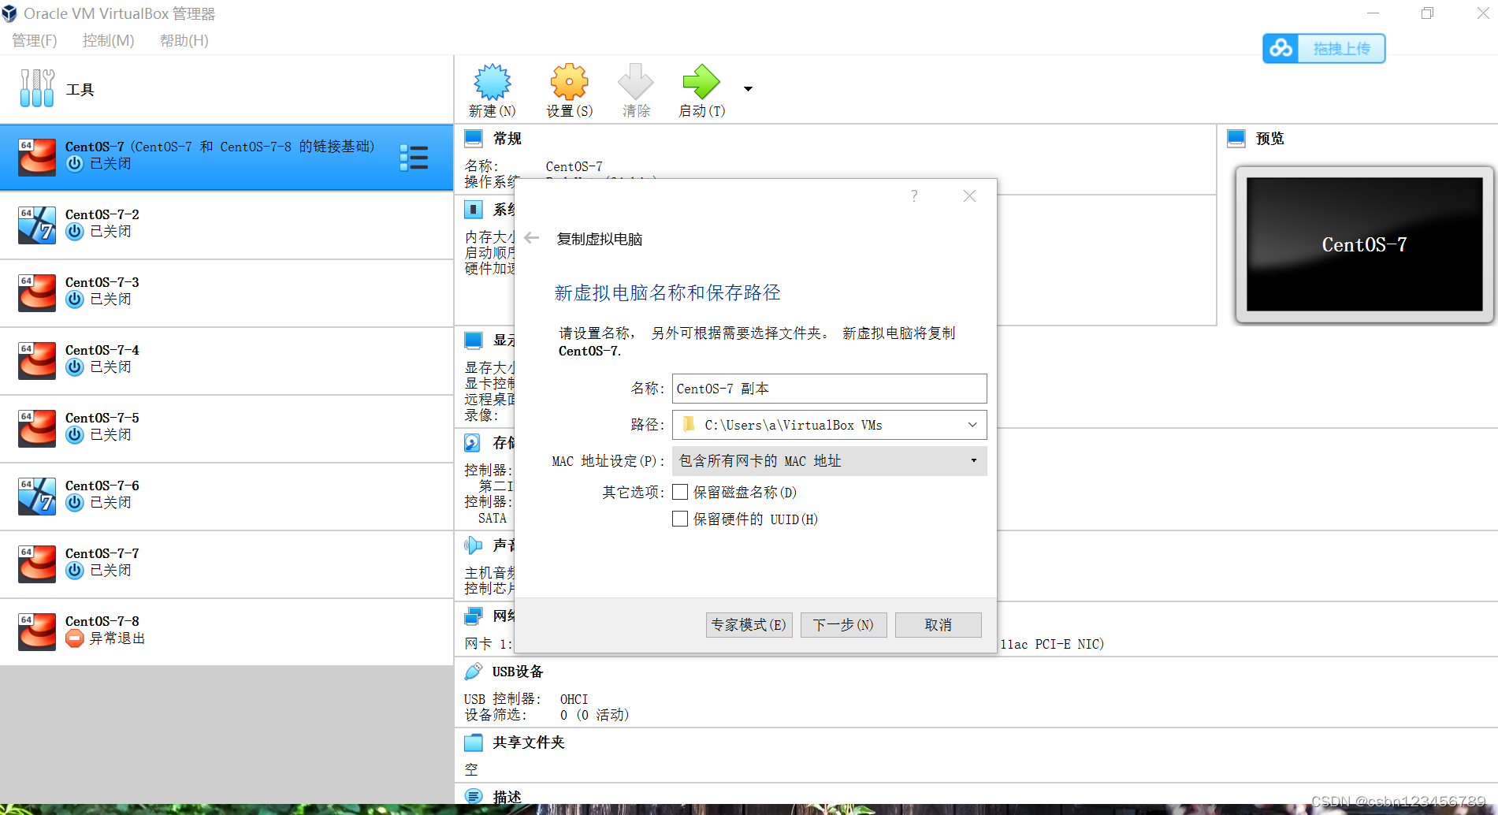Edit the new VM name field

(x=829, y=389)
